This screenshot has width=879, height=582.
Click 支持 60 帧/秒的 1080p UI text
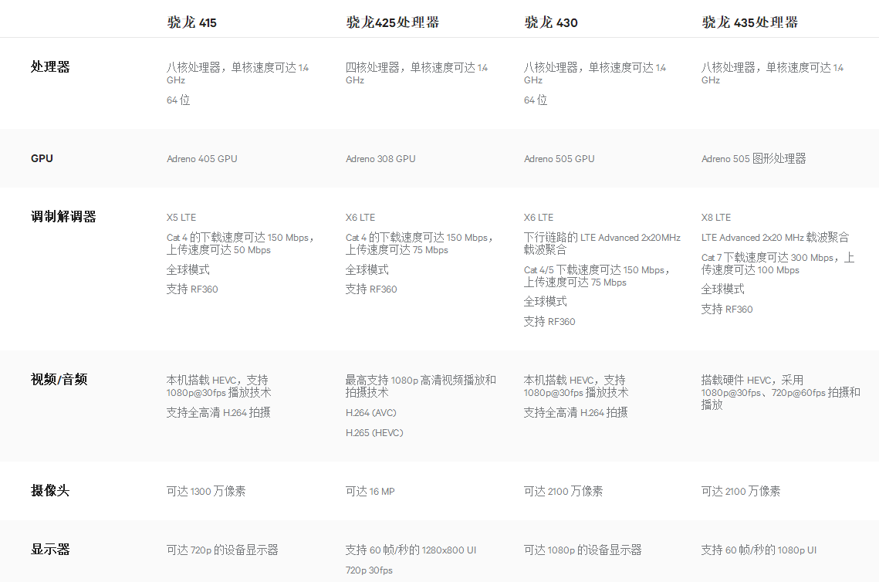pos(759,550)
